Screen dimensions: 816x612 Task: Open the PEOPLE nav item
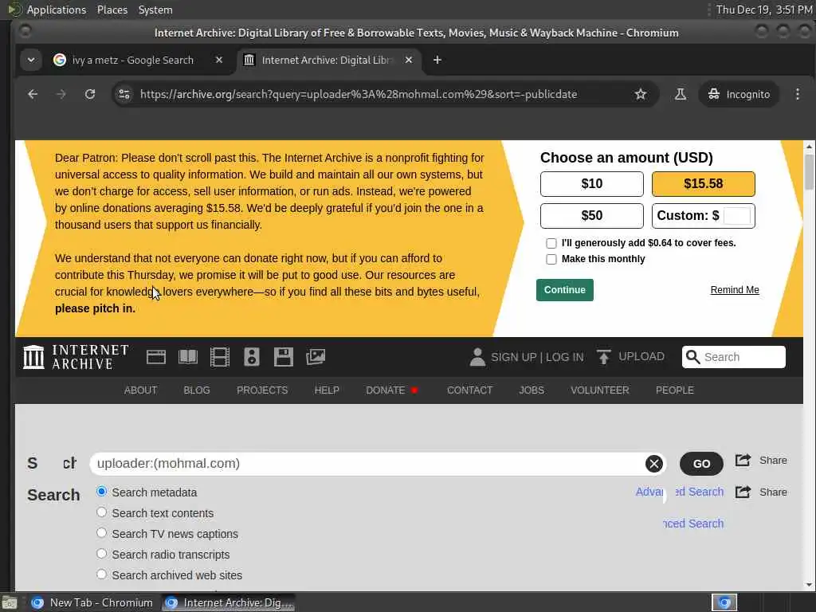coord(675,390)
